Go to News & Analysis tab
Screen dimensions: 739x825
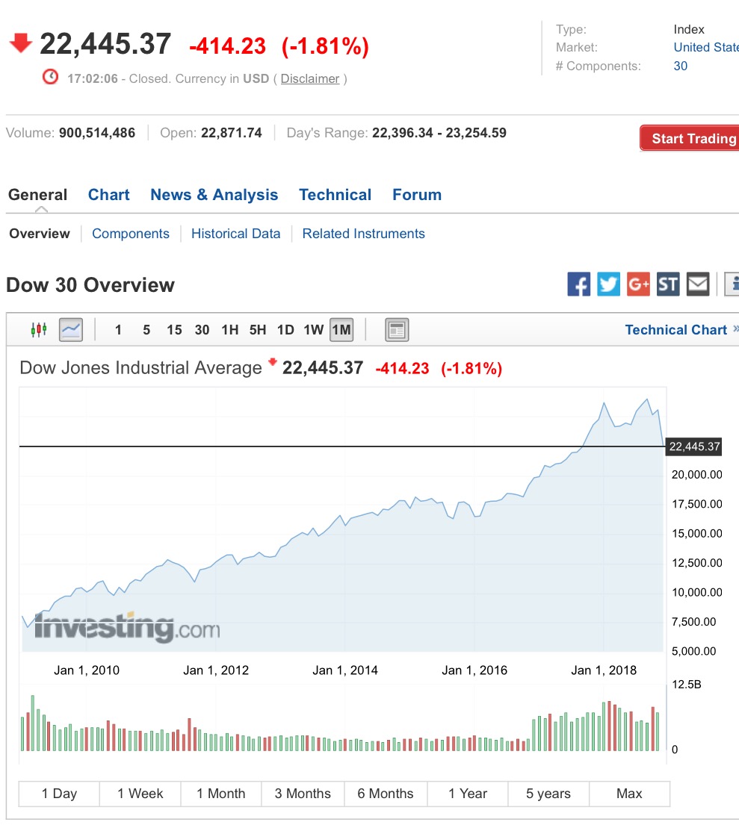tap(214, 195)
